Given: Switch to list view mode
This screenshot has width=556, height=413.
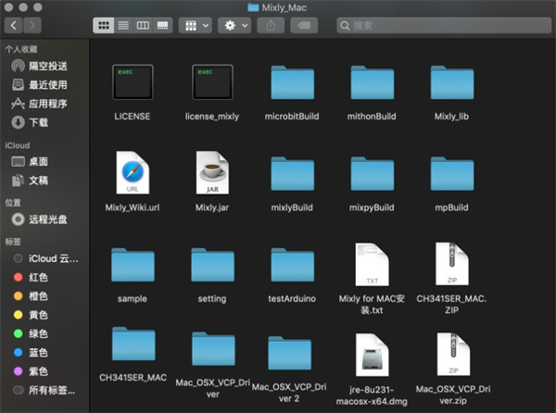Looking at the screenshot, I should (123, 26).
